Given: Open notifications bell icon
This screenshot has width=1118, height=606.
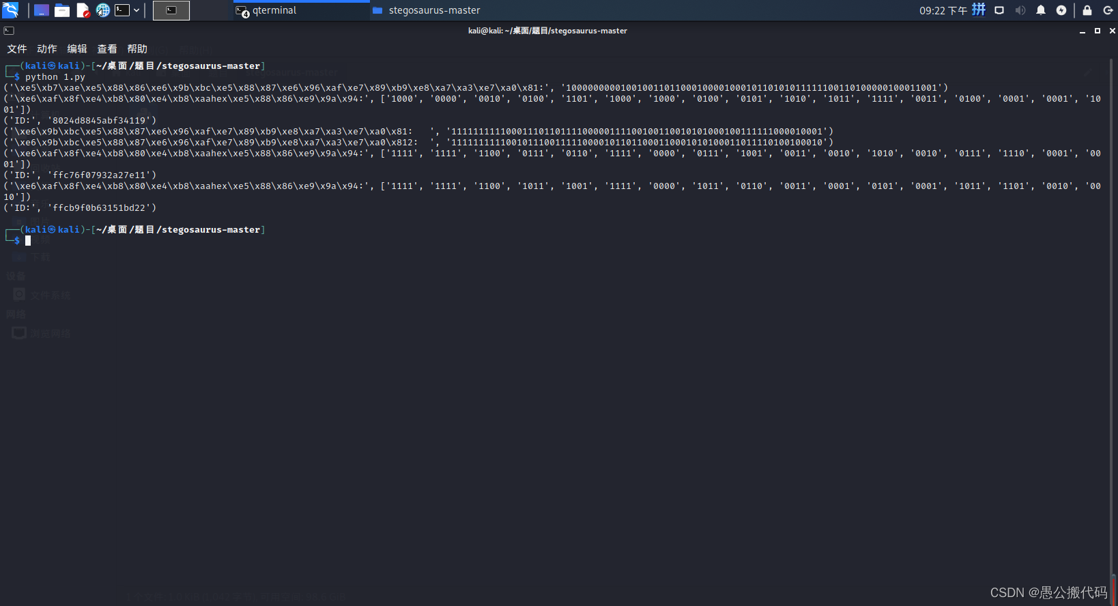Looking at the screenshot, I should [x=1041, y=10].
